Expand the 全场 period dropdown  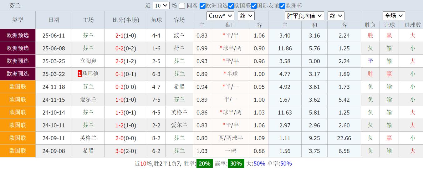394,16
